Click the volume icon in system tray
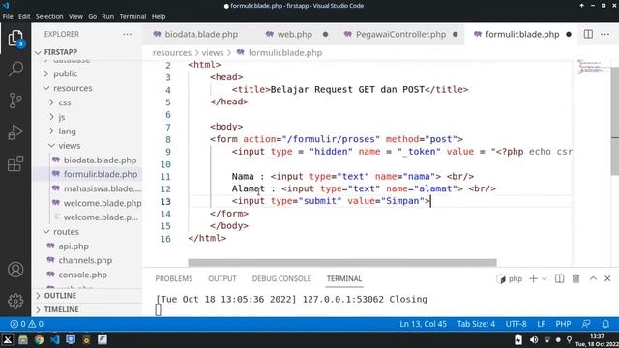Screen dimensions: 619x348 pyautogui.click(x=534, y=339)
